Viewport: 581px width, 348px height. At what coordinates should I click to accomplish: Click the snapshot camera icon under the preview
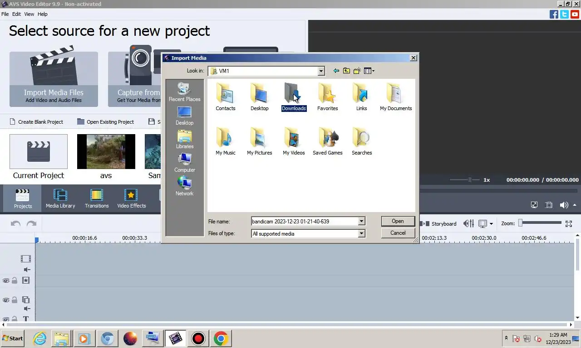point(549,205)
